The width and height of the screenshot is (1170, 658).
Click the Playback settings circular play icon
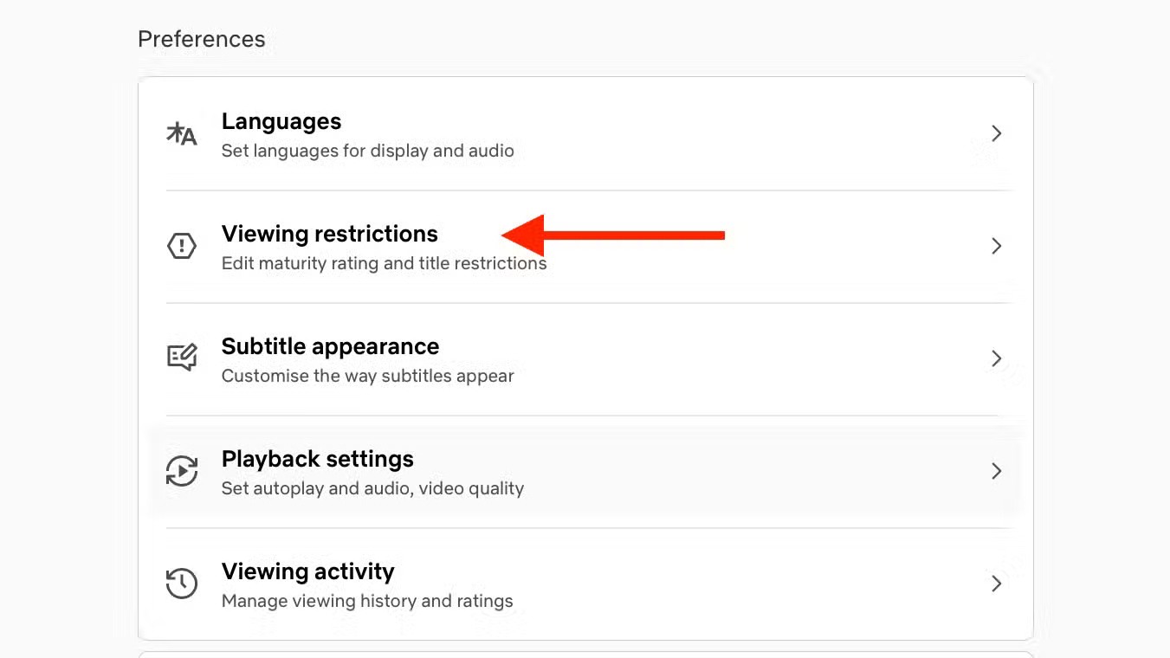[182, 471]
